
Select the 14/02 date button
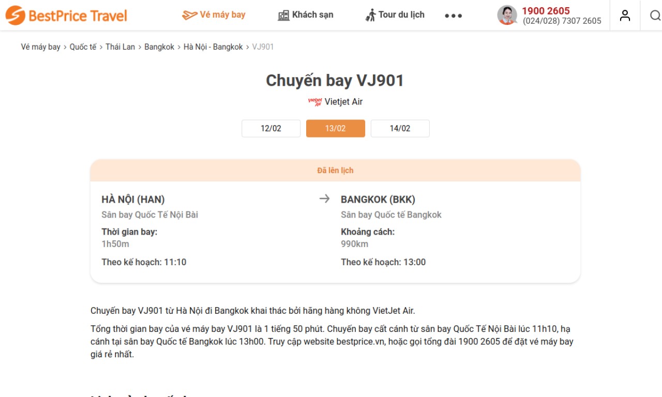point(400,128)
